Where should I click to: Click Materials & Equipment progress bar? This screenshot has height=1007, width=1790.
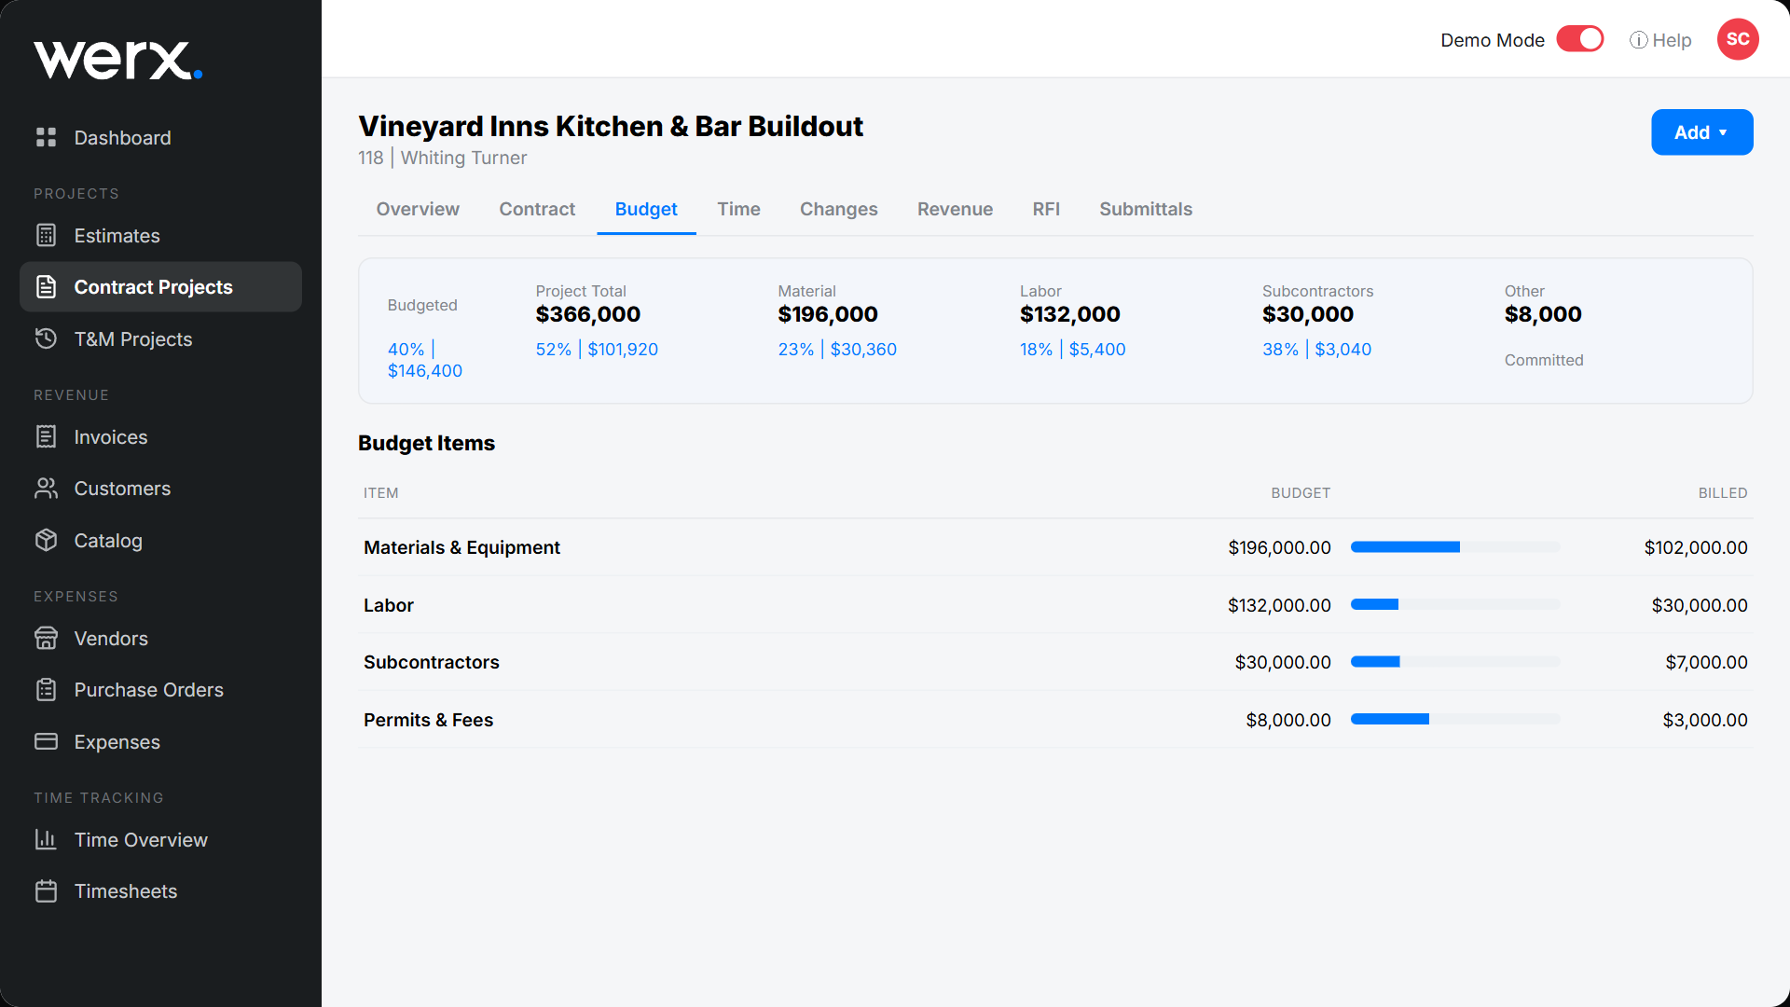pyautogui.click(x=1455, y=547)
